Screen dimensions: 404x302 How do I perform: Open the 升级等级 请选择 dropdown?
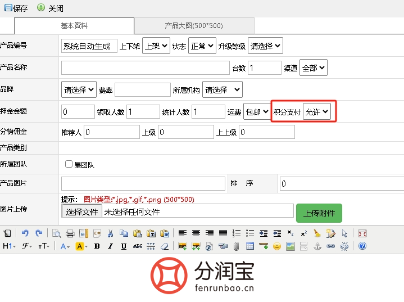(265, 46)
